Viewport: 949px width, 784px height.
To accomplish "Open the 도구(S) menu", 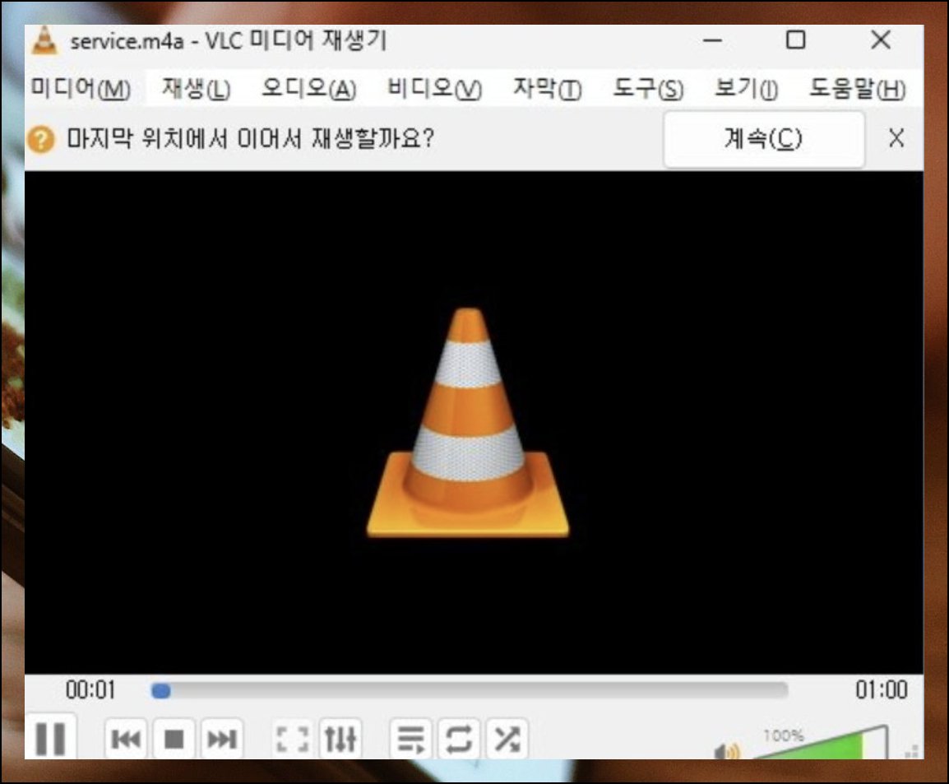I will pyautogui.click(x=648, y=89).
